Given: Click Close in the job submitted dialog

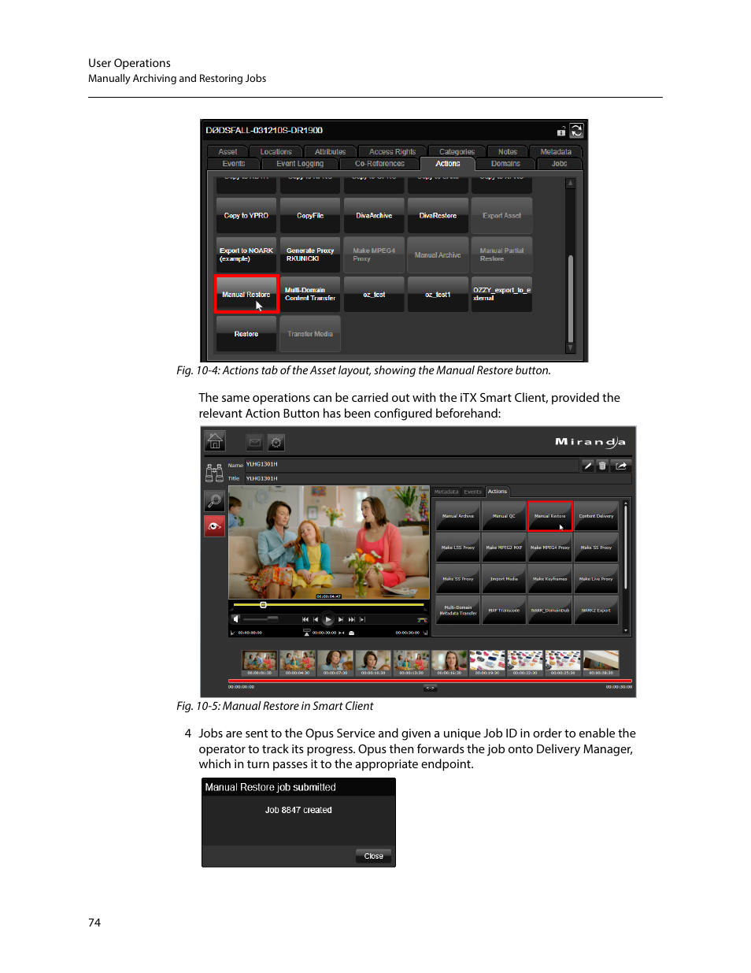Looking at the screenshot, I should tap(374, 856).
